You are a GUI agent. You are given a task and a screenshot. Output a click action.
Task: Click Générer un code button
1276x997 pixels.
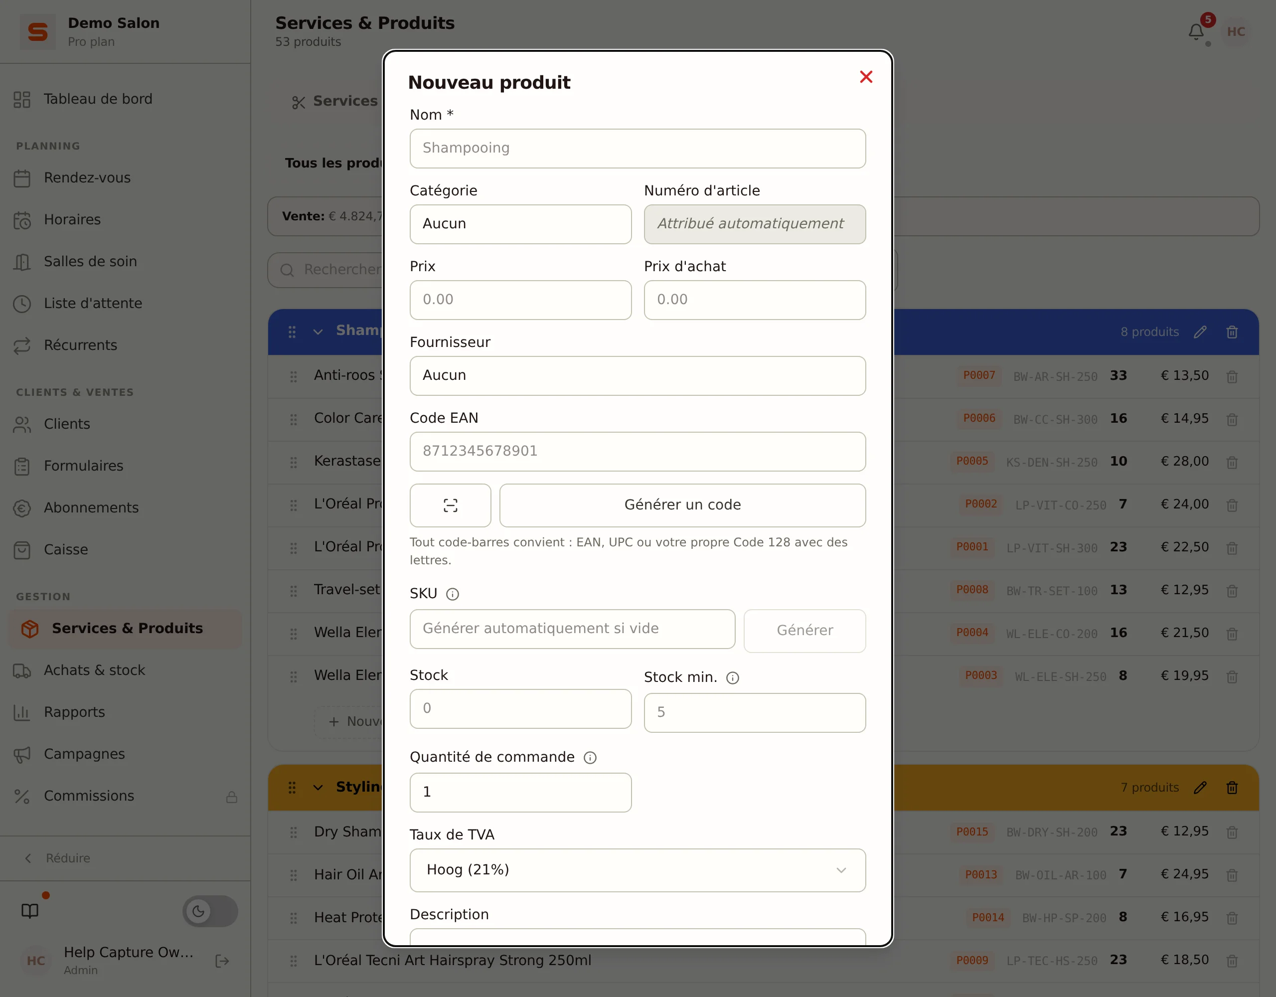tap(682, 505)
